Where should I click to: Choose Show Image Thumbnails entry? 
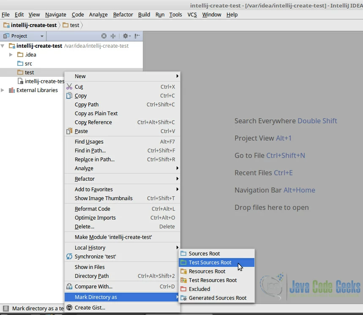coord(122,198)
